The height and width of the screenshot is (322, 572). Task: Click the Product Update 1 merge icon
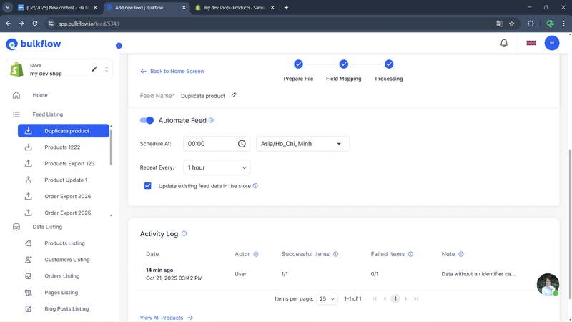click(x=28, y=180)
